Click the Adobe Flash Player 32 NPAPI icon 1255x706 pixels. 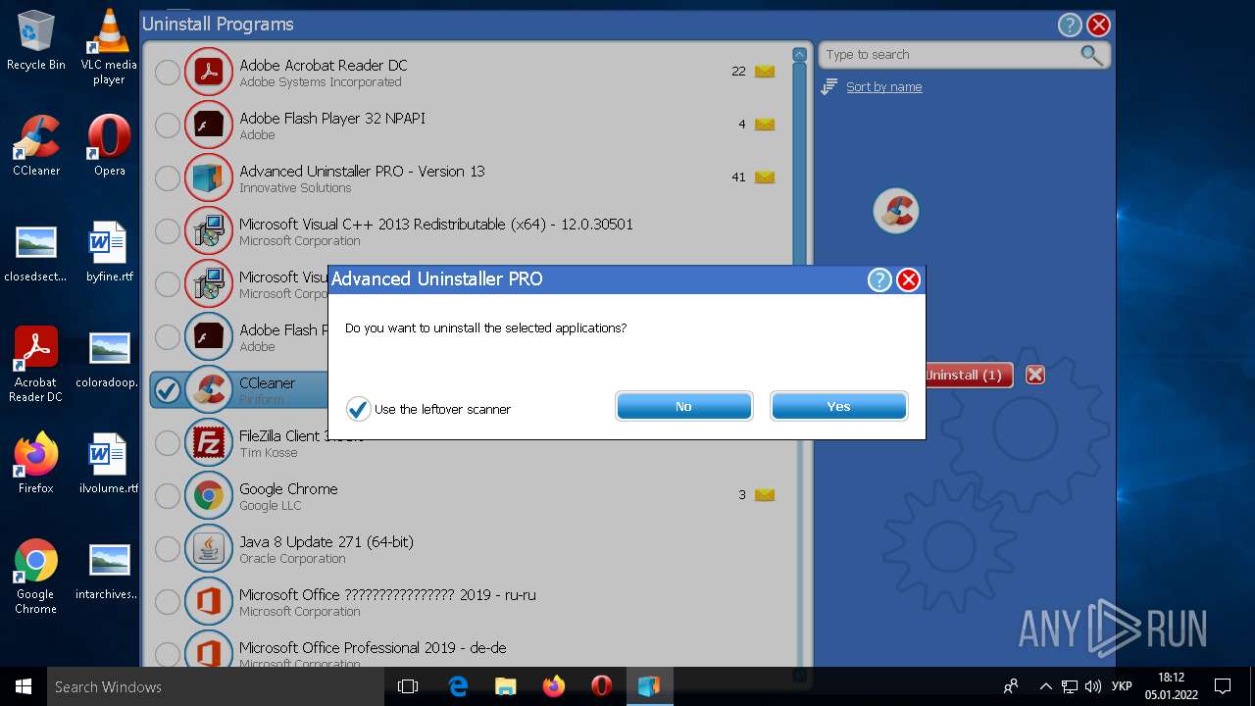(x=208, y=125)
